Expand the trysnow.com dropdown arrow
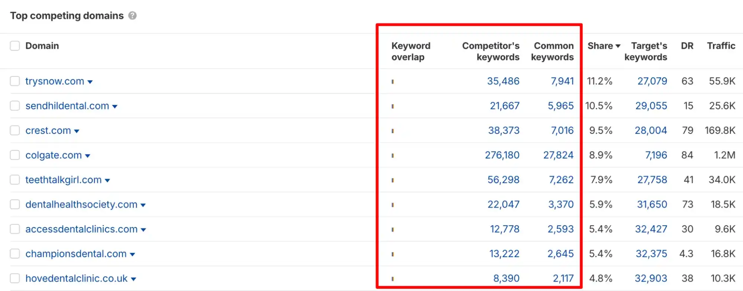This screenshot has height=291, width=743. point(90,82)
